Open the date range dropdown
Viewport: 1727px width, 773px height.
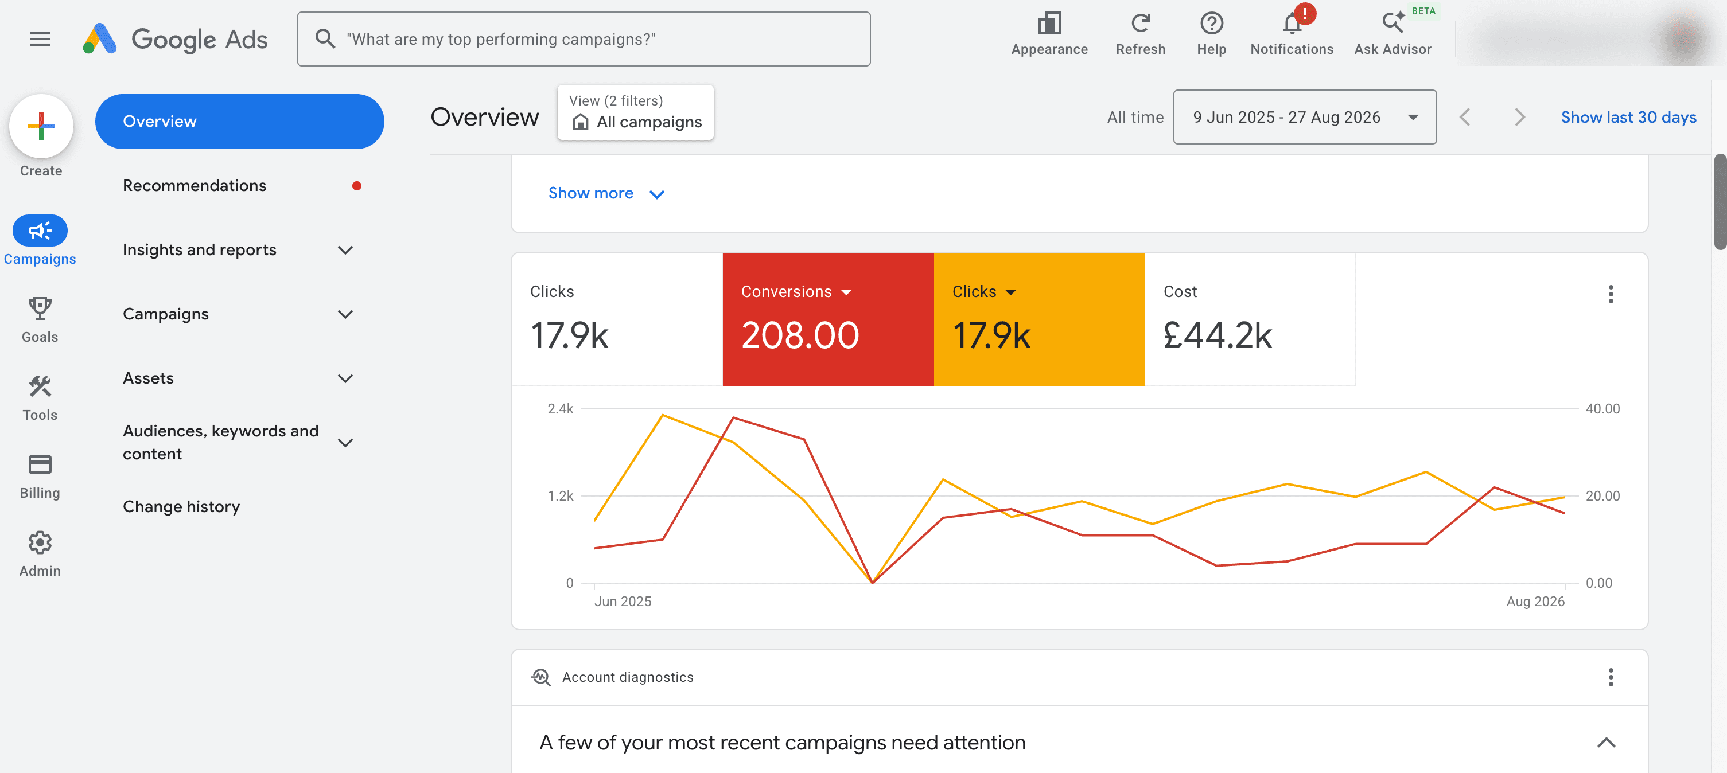[x=1305, y=117]
